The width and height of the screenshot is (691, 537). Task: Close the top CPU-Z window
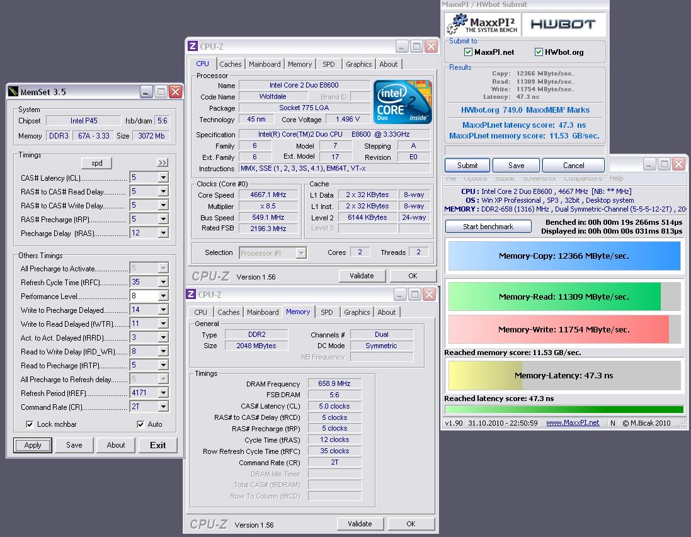[x=431, y=46]
